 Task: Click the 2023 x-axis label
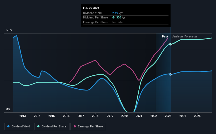168,116
